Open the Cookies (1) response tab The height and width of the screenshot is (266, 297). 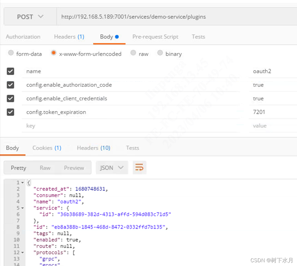click(x=47, y=148)
